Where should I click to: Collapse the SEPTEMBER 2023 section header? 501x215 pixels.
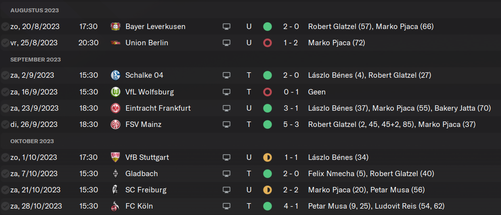tap(36, 60)
